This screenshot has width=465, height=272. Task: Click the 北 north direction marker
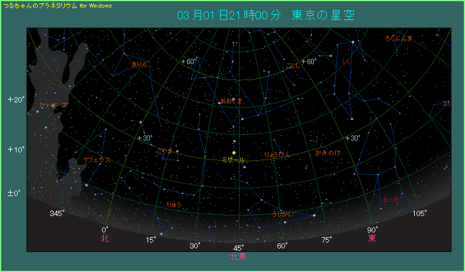[x=104, y=238]
